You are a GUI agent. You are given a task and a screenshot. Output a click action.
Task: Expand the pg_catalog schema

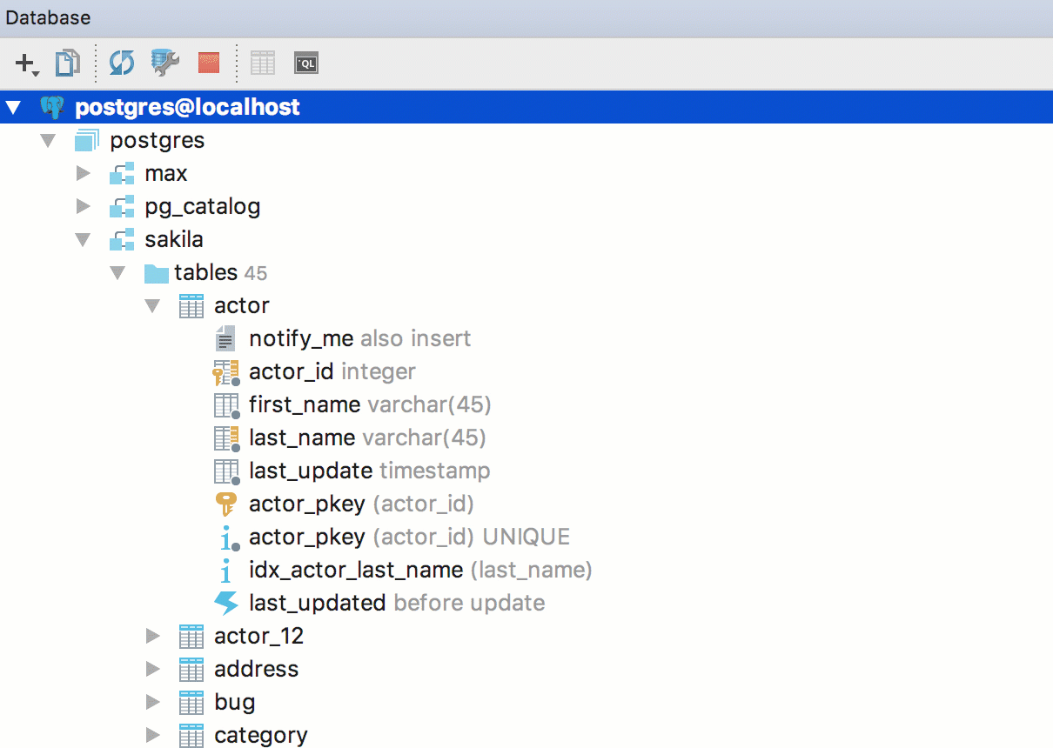[83, 206]
